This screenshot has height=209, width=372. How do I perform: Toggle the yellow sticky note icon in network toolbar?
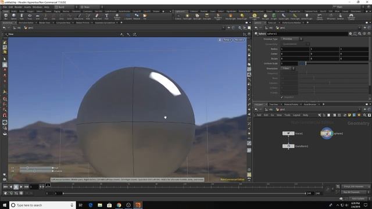pyautogui.click(x=349, y=115)
